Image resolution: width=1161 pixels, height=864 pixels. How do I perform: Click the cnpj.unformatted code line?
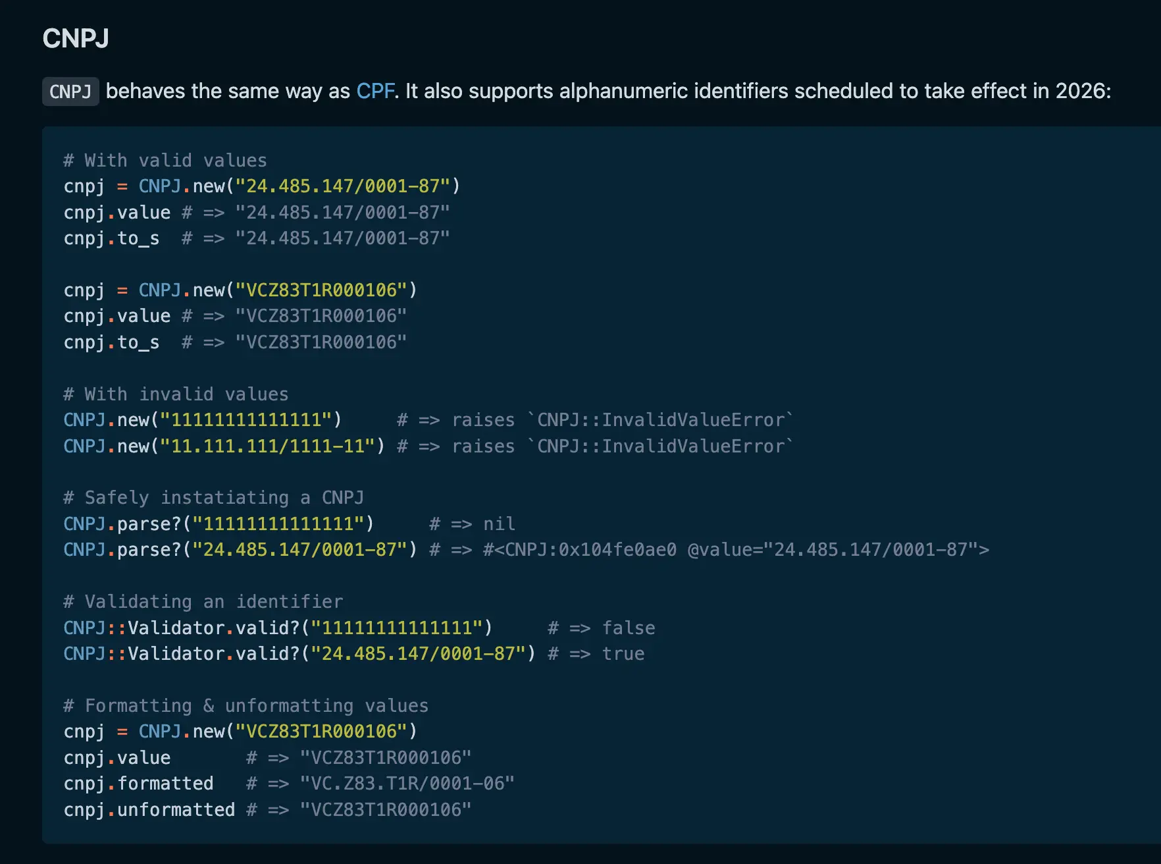[x=149, y=810]
